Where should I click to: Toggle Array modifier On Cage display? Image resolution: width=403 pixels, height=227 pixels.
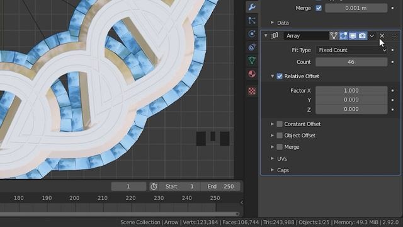coord(334,36)
